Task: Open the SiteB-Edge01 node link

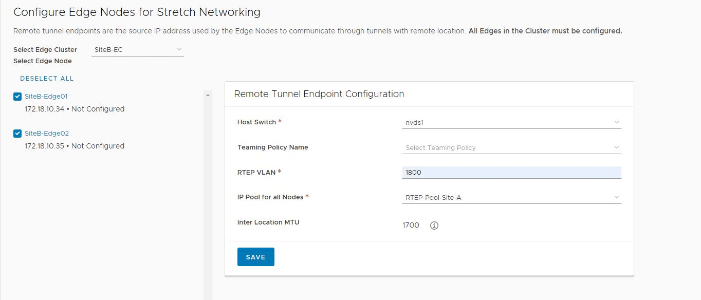Action: coord(46,96)
